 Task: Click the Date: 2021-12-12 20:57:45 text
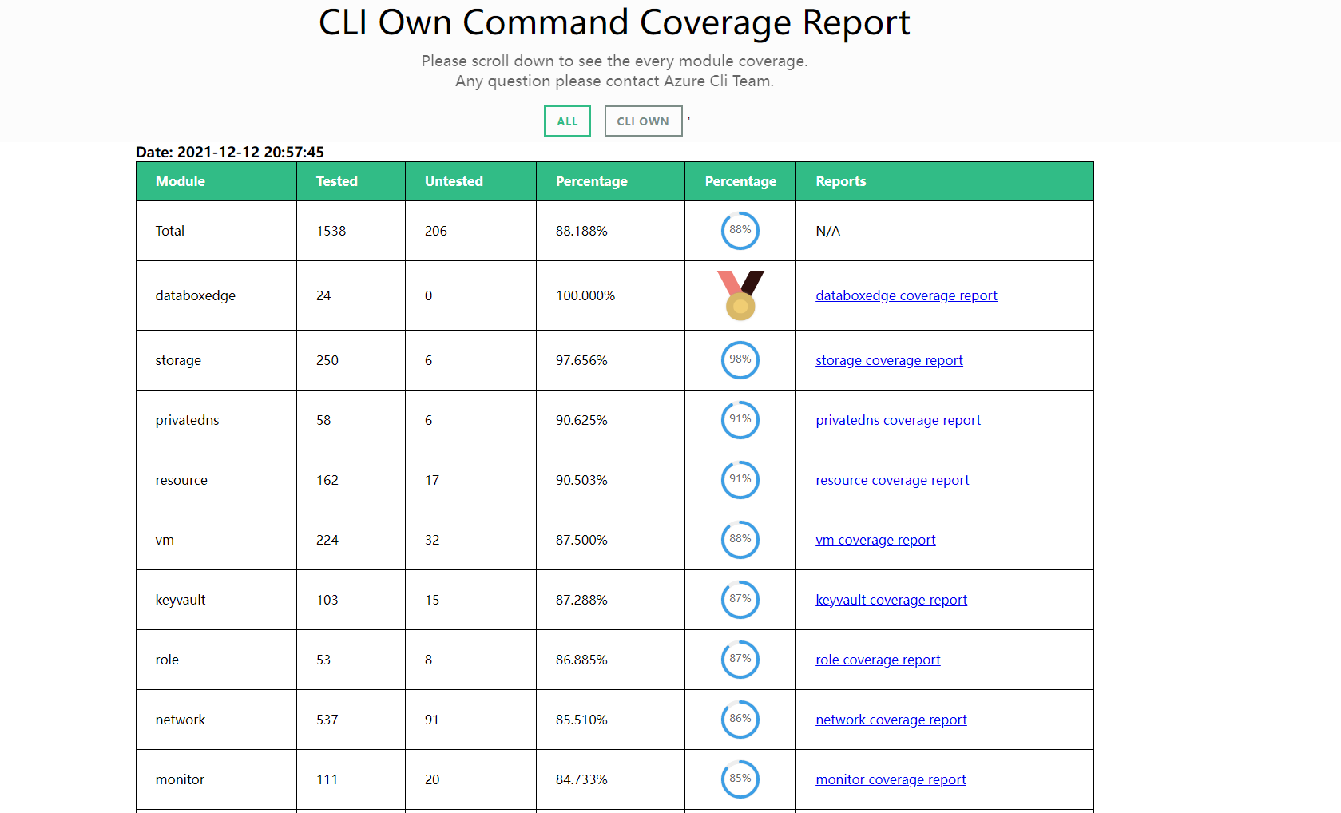tap(230, 152)
